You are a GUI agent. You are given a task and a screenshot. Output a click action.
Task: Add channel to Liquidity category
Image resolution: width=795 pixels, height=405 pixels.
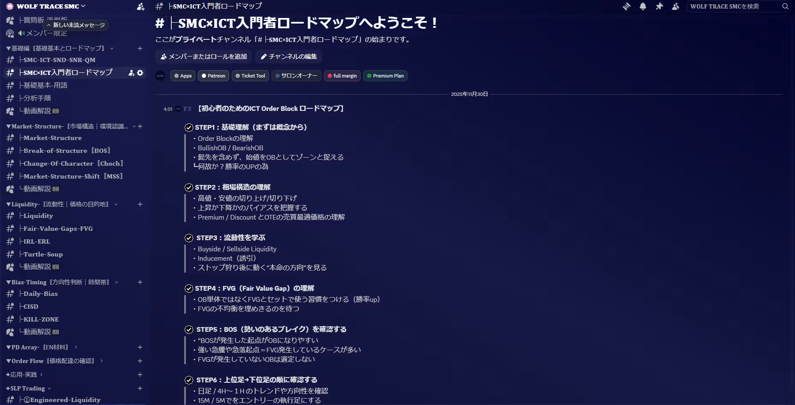(x=140, y=204)
